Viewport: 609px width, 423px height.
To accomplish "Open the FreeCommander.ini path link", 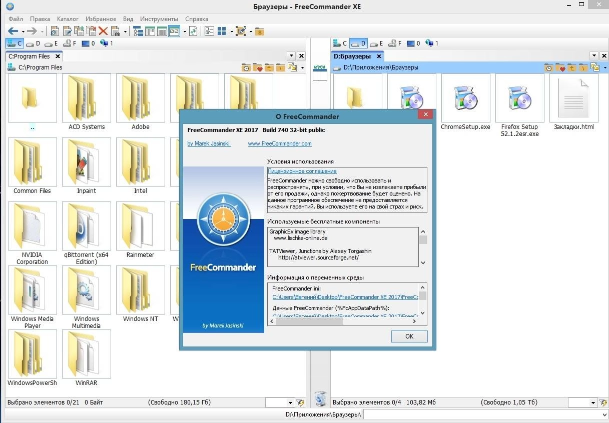I will click(x=345, y=297).
